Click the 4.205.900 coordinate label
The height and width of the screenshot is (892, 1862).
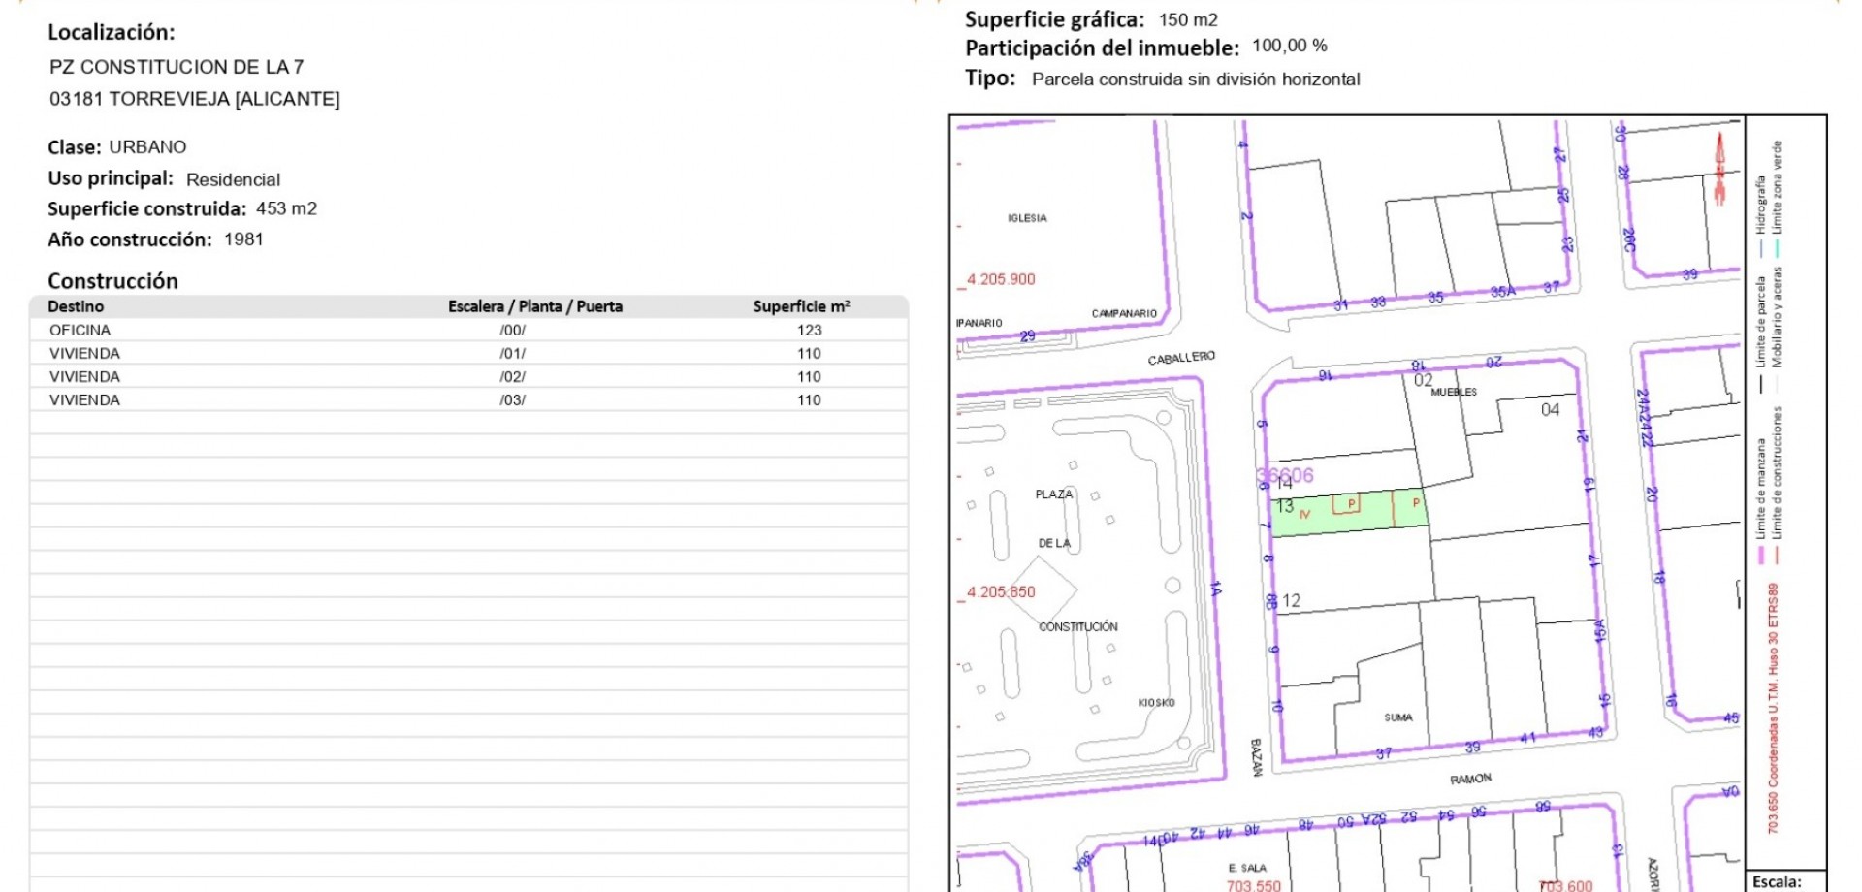point(1001,279)
